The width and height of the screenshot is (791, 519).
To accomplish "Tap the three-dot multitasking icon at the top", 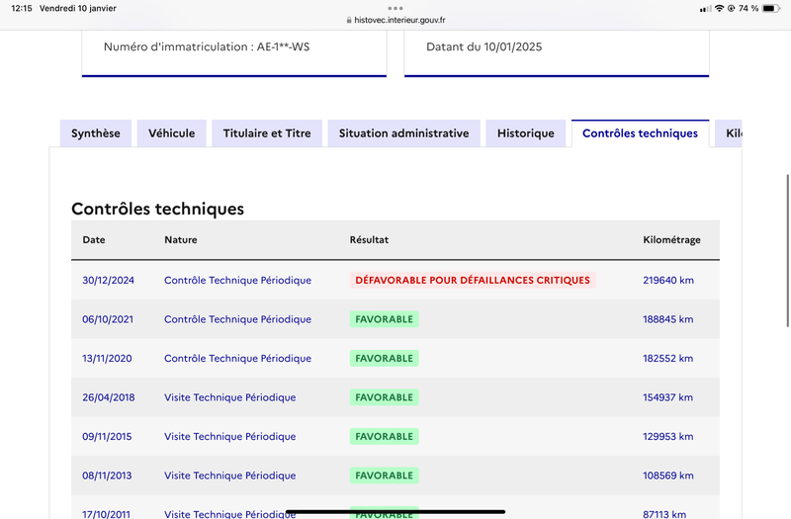I will point(395,8).
